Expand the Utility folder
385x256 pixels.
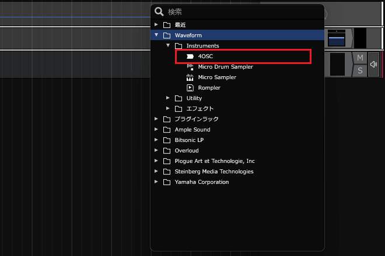pyautogui.click(x=168, y=98)
